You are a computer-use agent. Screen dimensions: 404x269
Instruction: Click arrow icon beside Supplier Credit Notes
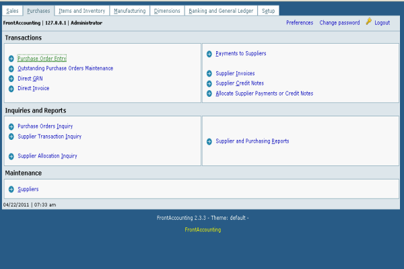coord(209,83)
